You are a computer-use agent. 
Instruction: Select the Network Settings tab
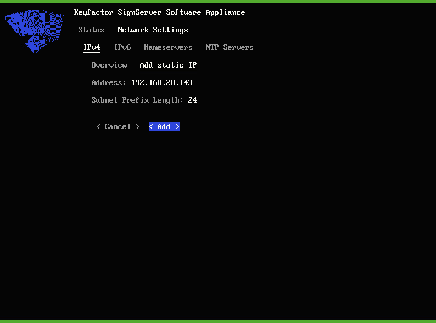[153, 30]
